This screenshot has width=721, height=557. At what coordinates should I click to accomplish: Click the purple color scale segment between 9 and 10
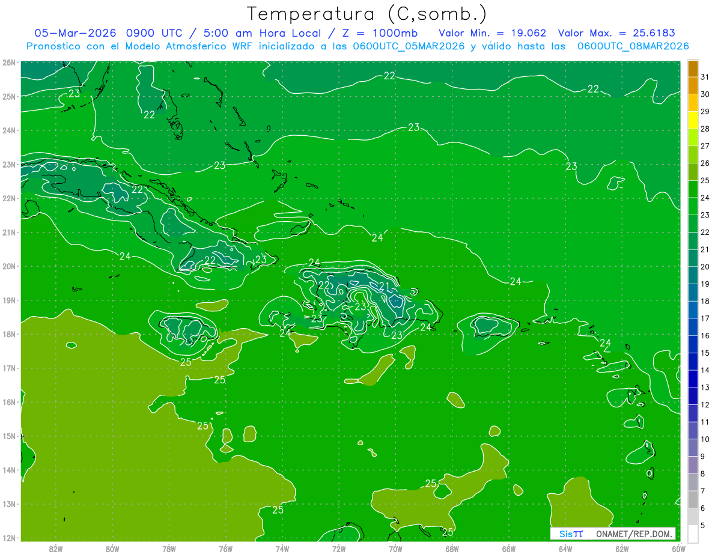point(693,448)
